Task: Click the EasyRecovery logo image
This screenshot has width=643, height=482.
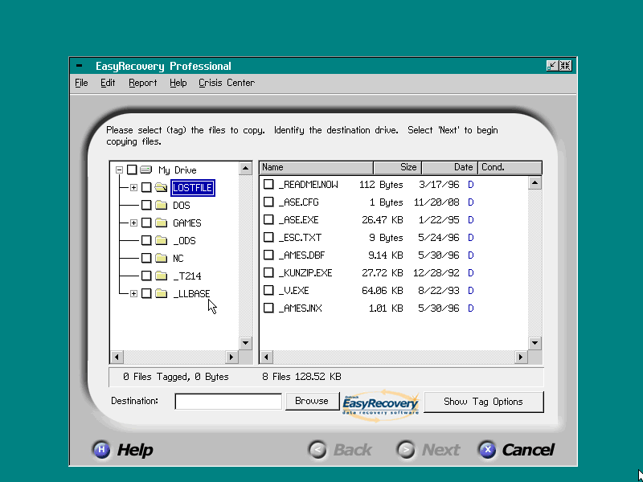Action: [x=381, y=403]
